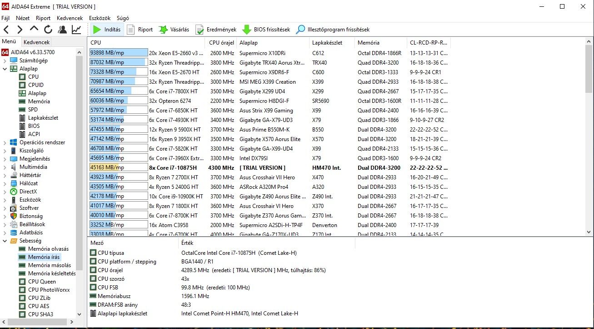Click the highlighted 45163 MB/mp bar
This screenshot has width=594, height=329.
(x=119, y=167)
